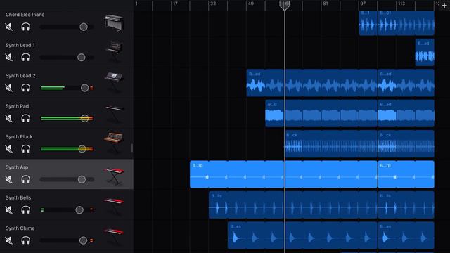This screenshot has width=450, height=253.
Task: Click the Synth Pad volume slider knob
Action: point(84,118)
